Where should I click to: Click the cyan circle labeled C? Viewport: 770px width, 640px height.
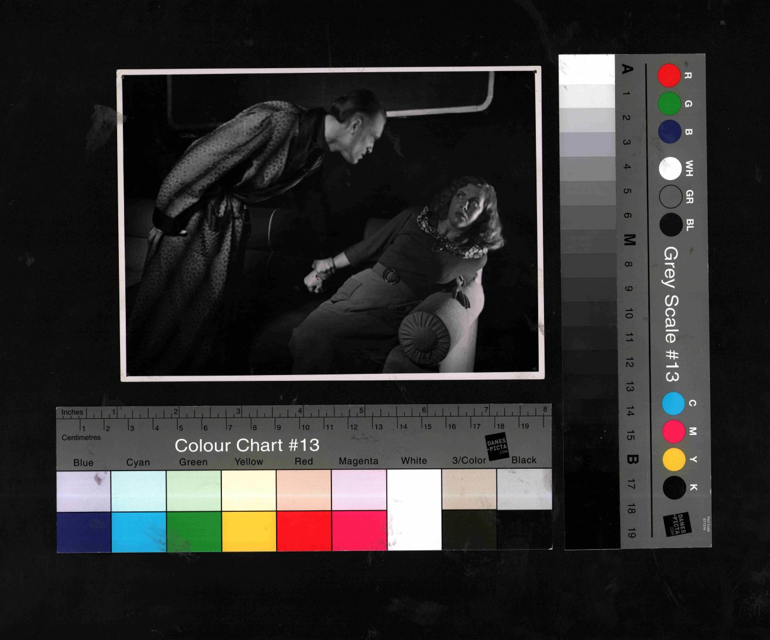coord(673,404)
